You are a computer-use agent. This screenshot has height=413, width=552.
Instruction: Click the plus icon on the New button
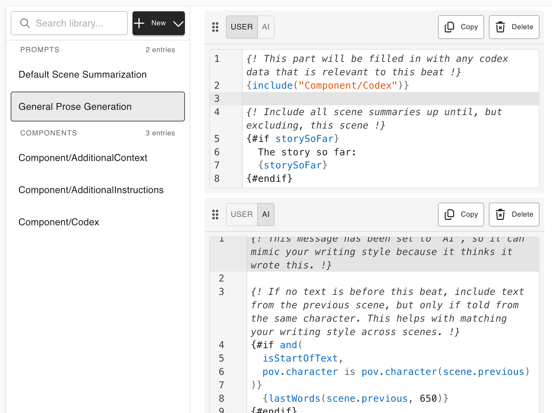(x=139, y=23)
